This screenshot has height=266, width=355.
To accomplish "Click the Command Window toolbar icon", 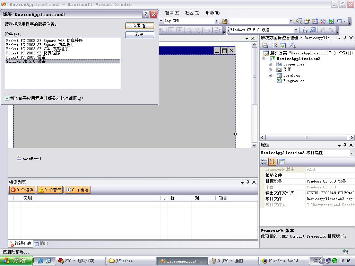I will coord(339,21).
